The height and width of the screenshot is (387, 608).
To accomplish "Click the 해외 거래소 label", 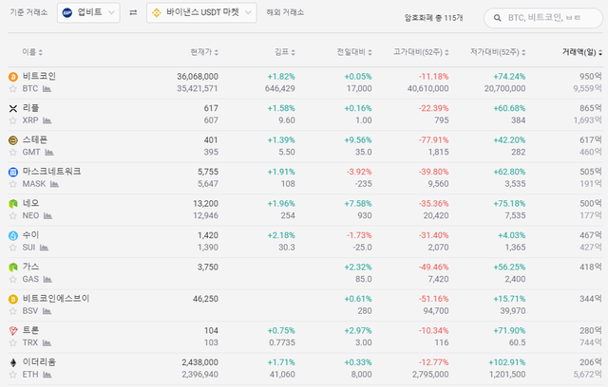I will (285, 12).
